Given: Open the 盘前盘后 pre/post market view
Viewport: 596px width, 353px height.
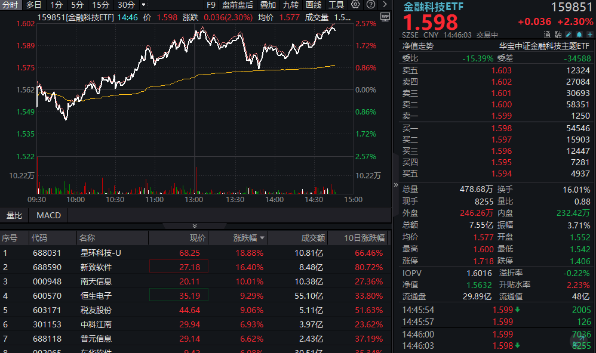Looking at the screenshot, I should pos(238,5).
